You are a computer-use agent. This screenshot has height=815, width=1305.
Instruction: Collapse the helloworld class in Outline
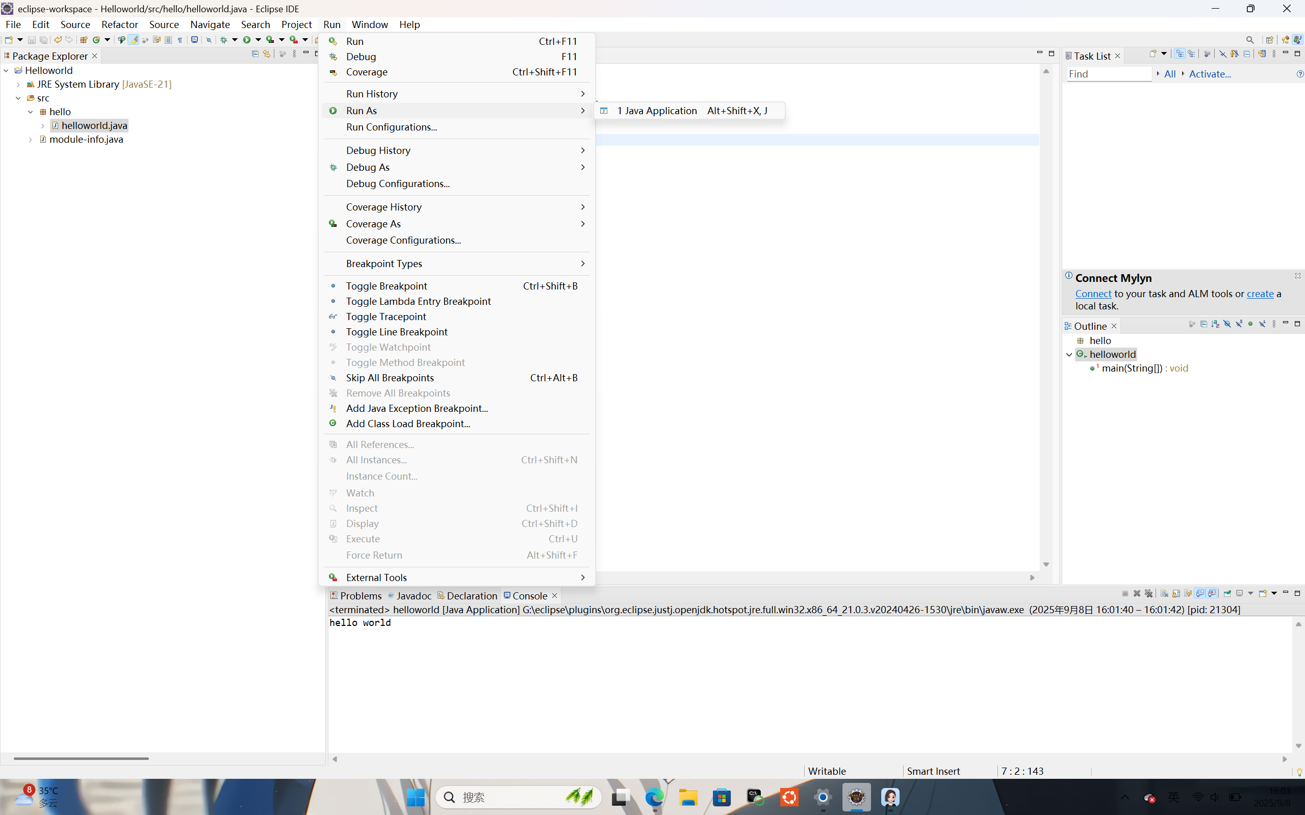1069,355
